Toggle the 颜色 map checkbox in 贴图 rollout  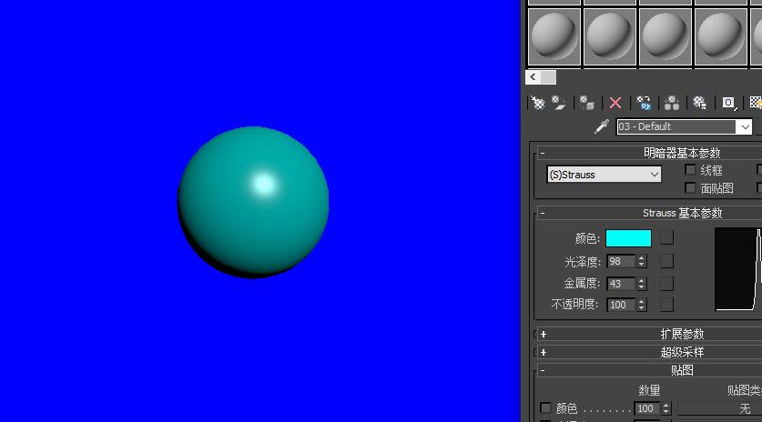point(545,407)
